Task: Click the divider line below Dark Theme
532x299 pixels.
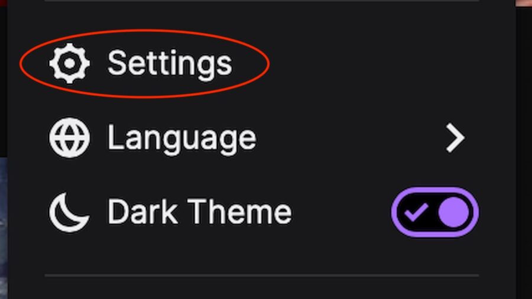Action: coord(262,275)
